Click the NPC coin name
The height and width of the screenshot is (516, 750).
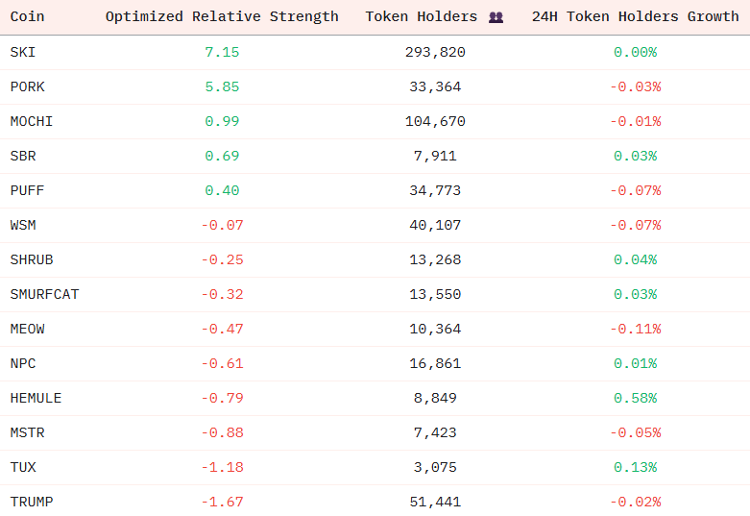click(23, 363)
